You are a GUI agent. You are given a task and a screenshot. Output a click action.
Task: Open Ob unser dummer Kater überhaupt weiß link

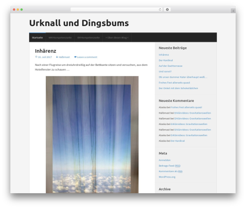click(x=183, y=77)
